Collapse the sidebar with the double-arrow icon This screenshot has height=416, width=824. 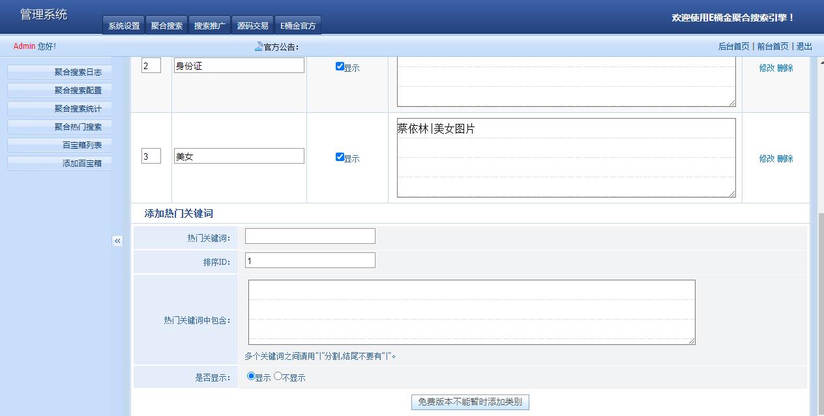(117, 241)
